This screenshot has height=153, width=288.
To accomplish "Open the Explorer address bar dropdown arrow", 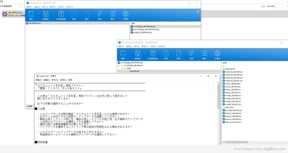I will (261, 6).
